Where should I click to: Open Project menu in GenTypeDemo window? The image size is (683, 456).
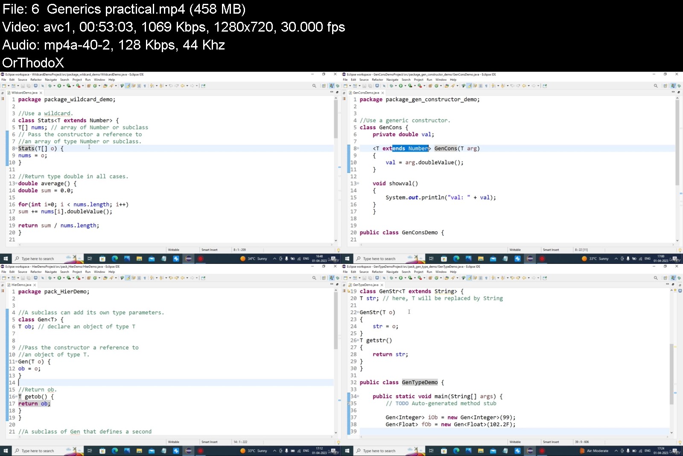coord(418,272)
